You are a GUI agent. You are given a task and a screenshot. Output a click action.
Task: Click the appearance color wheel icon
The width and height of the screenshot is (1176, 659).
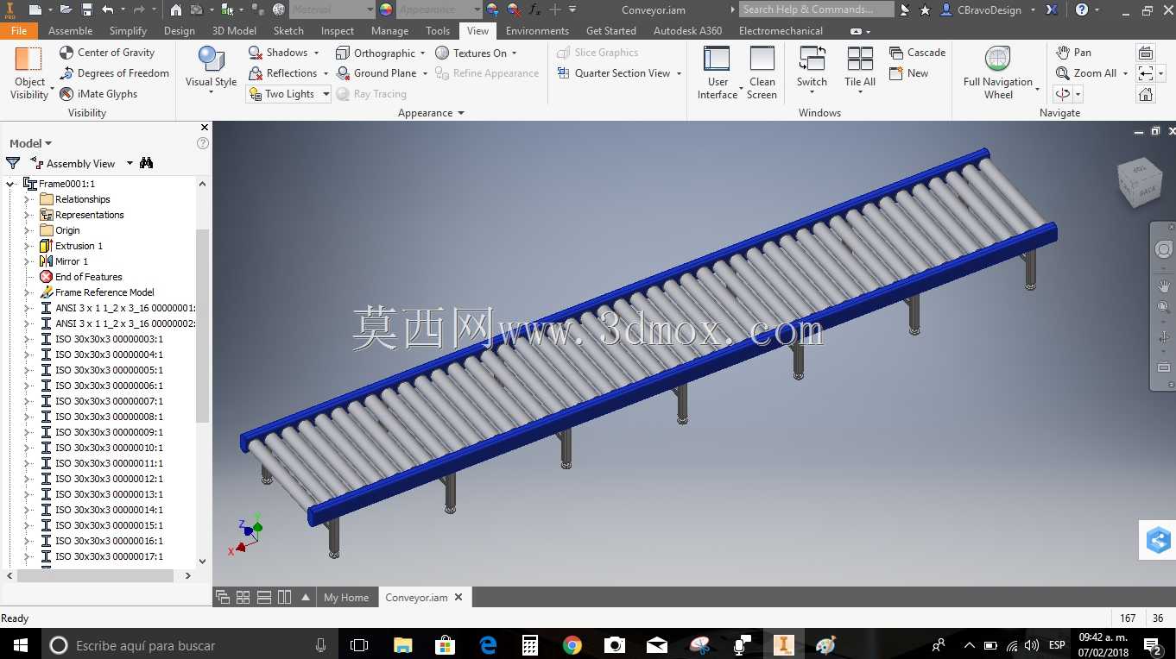point(386,9)
